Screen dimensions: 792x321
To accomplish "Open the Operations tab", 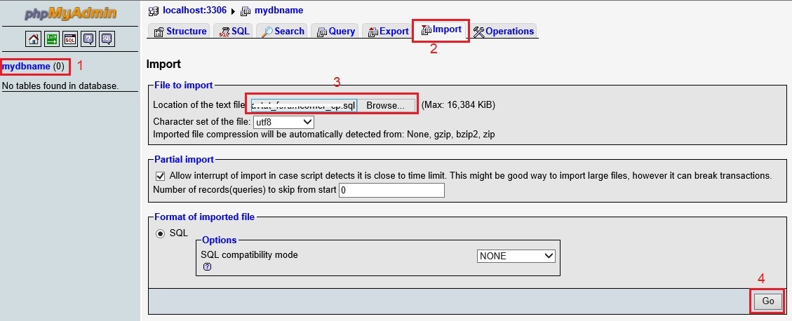I will pos(503,32).
